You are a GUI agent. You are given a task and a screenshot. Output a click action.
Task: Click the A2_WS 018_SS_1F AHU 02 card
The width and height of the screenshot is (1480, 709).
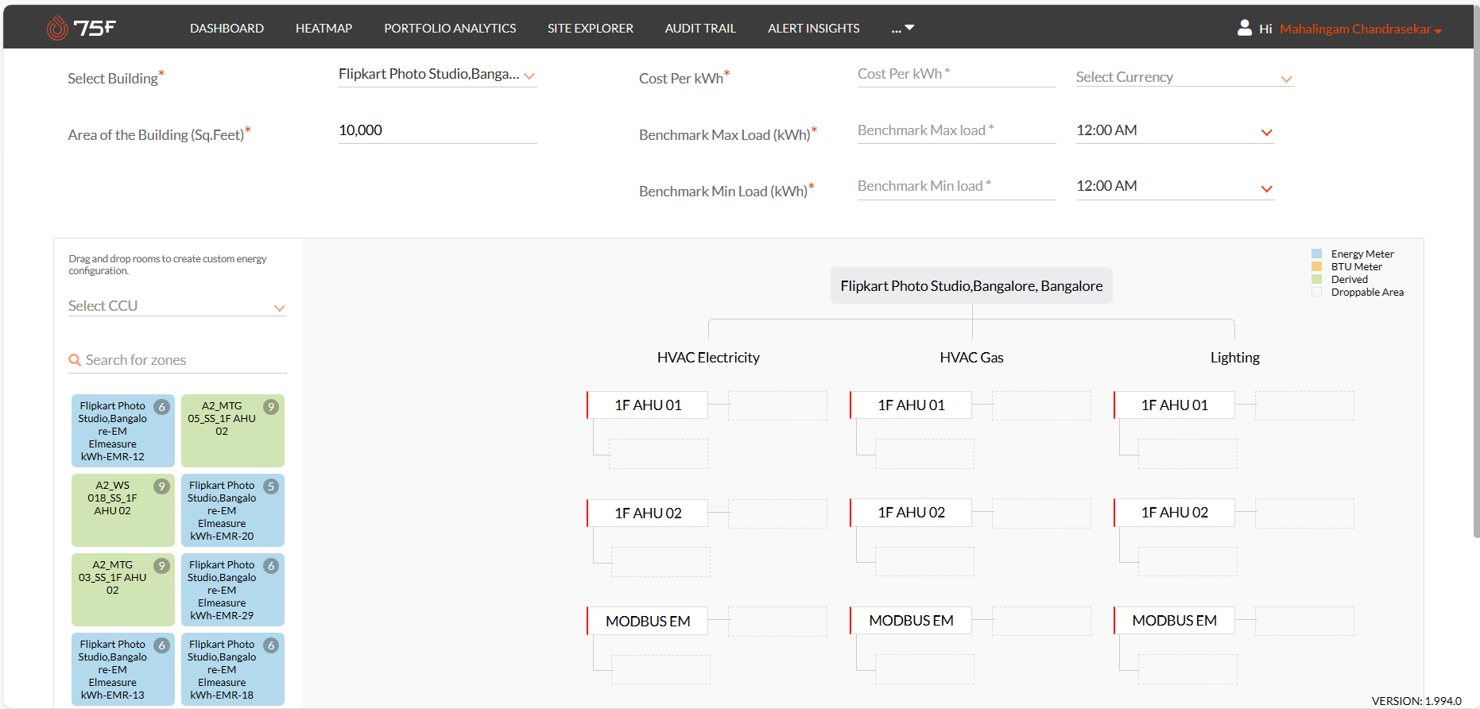point(123,510)
